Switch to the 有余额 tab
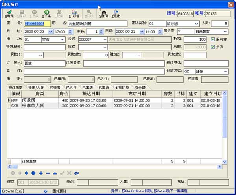 click(140, 87)
